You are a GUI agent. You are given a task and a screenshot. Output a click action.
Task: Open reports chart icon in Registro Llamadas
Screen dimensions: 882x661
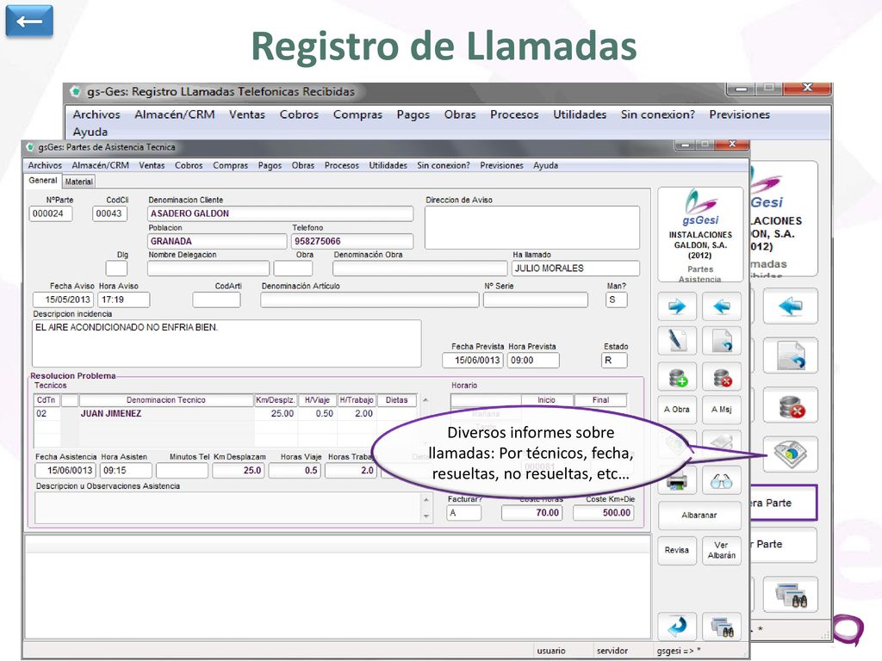point(791,454)
